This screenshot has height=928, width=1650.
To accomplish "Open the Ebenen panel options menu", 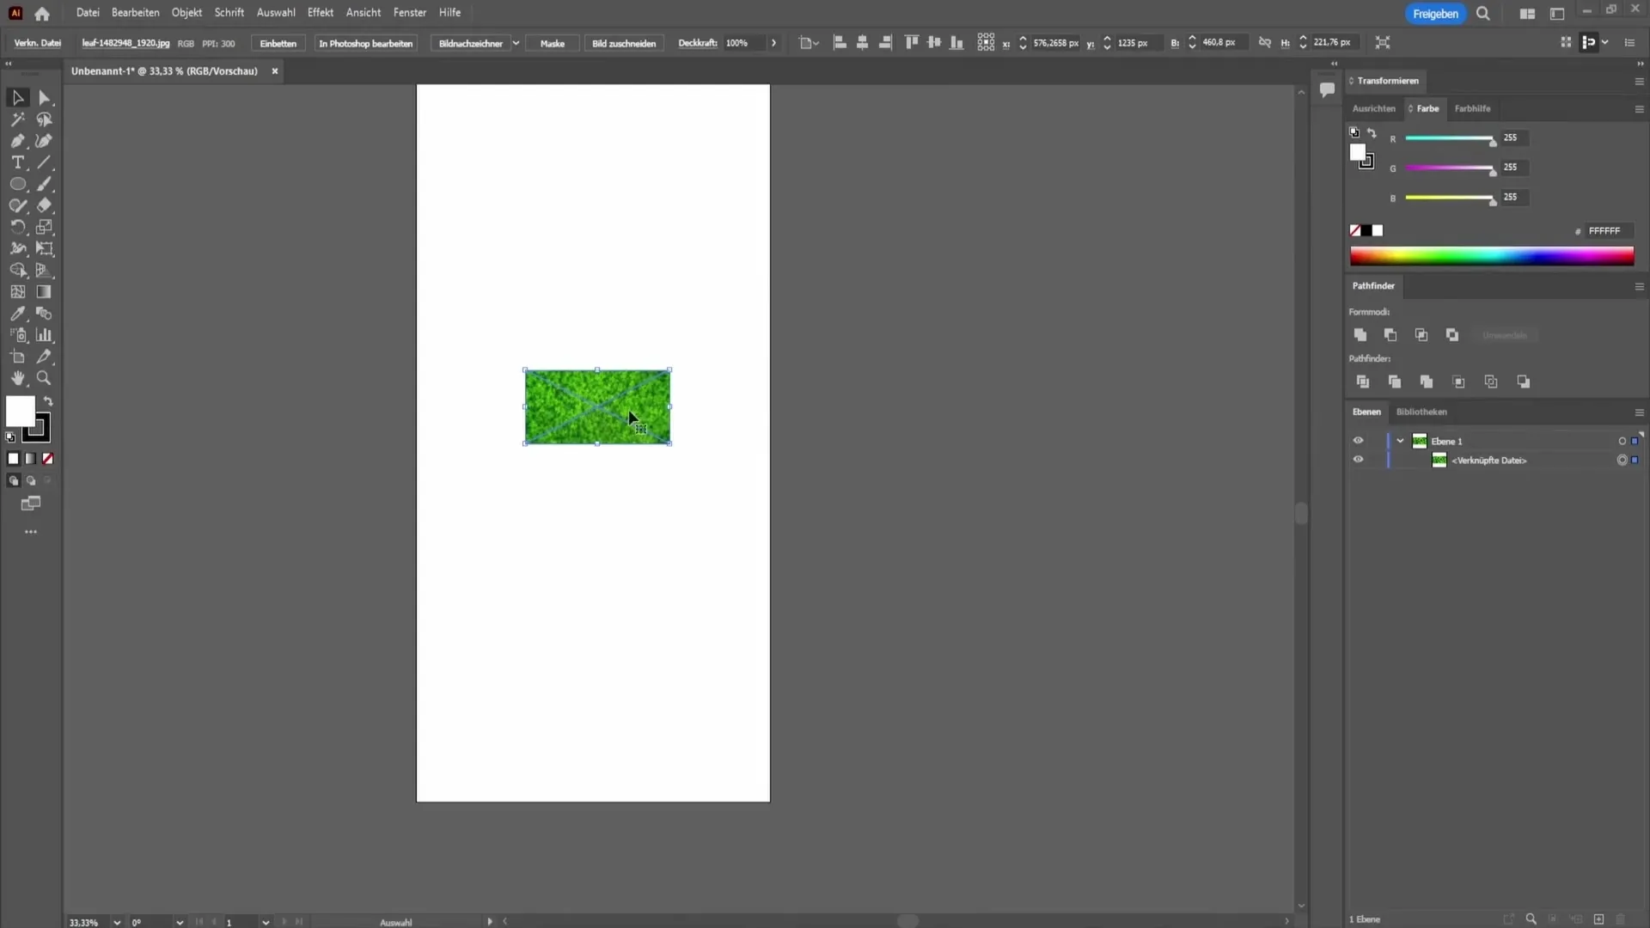I will 1639,412.
